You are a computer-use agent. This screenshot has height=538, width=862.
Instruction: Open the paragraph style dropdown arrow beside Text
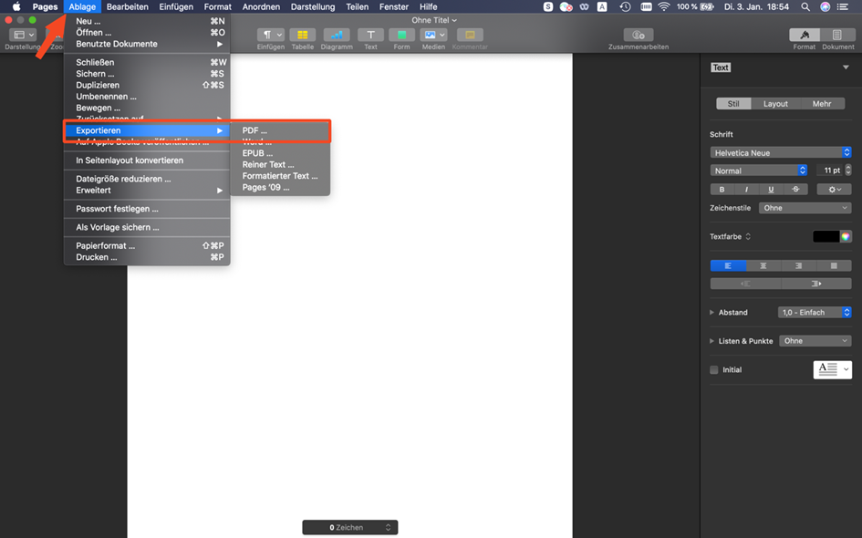[846, 67]
